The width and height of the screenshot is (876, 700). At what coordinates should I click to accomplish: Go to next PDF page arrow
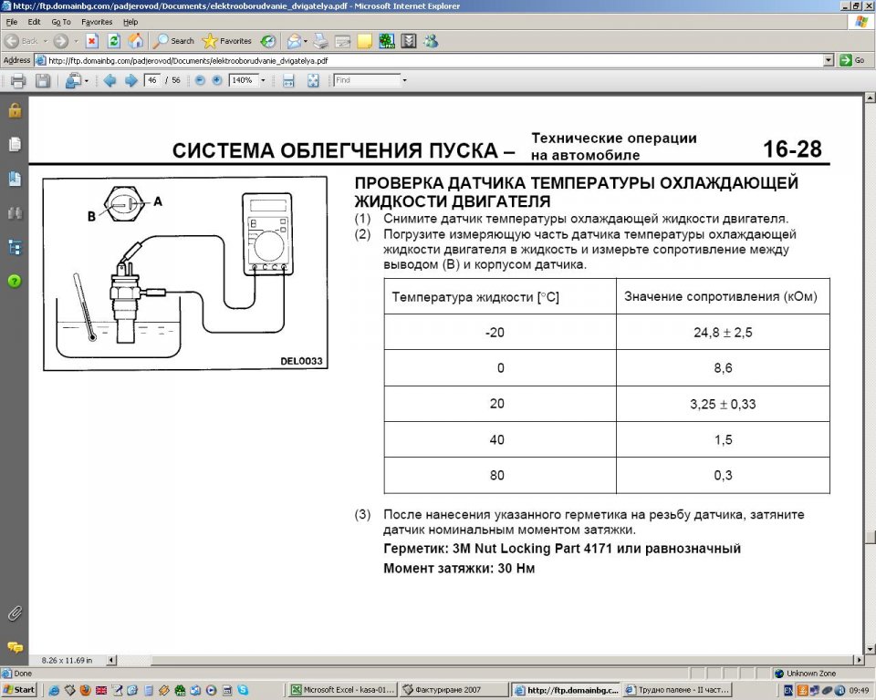130,80
